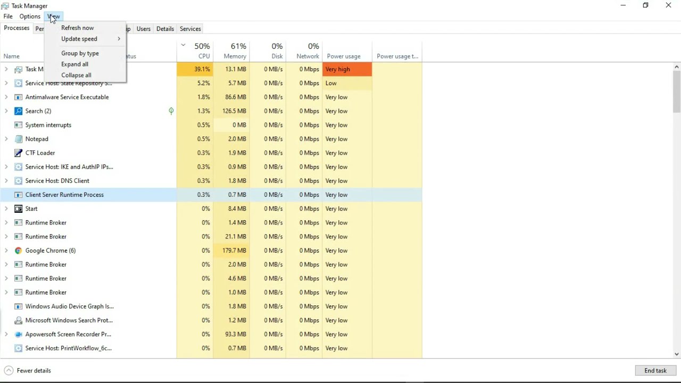
Task: Click the Task Manager title bar icon
Action: coord(5,6)
